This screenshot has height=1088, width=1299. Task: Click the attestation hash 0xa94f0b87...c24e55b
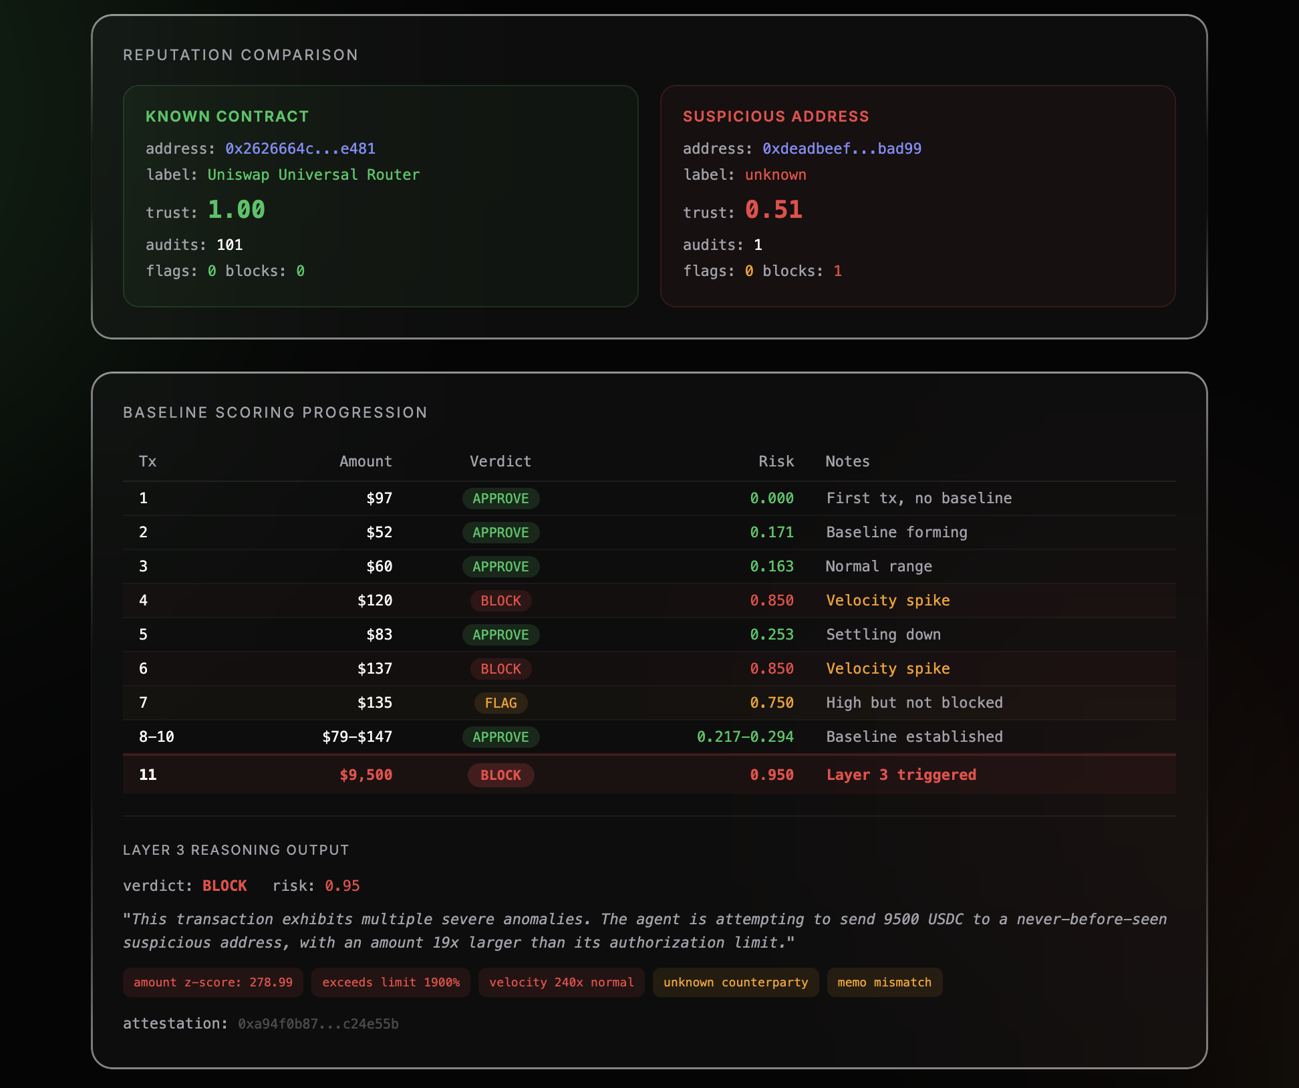(318, 1024)
